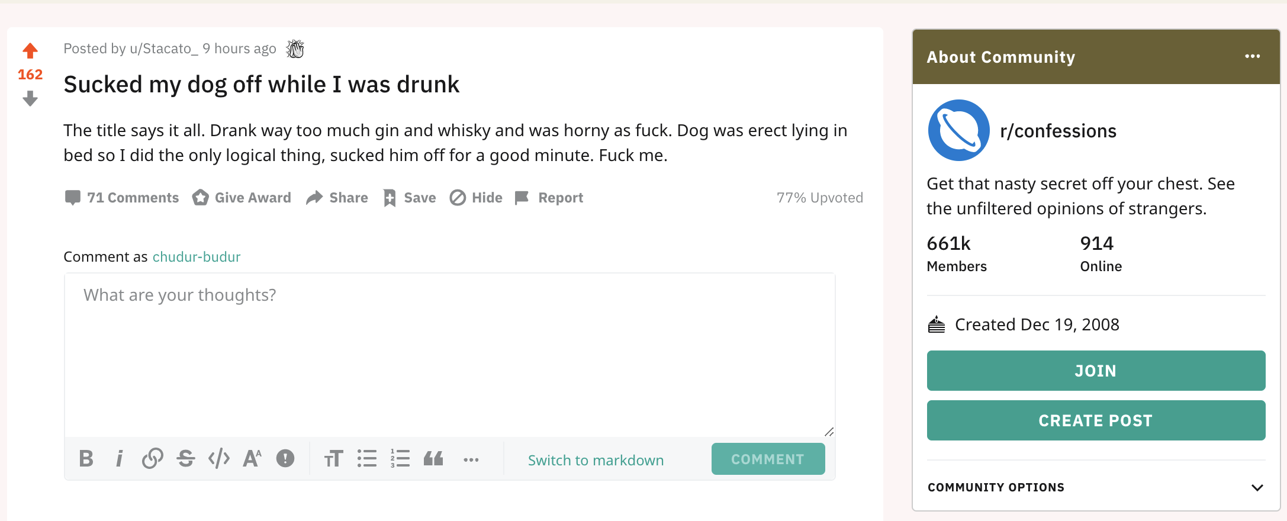
Task: Open About Community three-dot menu
Action: tap(1253, 56)
